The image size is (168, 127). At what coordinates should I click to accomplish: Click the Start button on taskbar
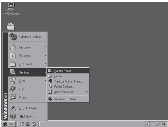(9, 124)
